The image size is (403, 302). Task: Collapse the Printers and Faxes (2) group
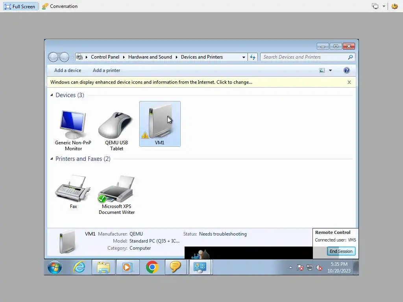click(52, 159)
